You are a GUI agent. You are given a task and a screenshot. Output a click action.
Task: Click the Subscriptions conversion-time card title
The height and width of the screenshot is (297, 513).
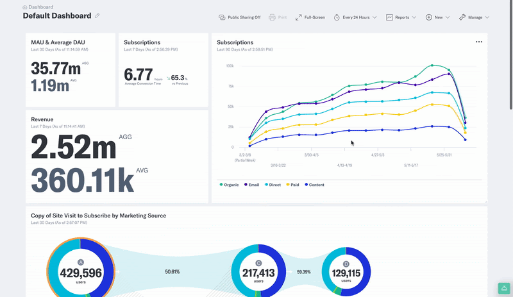pos(142,42)
